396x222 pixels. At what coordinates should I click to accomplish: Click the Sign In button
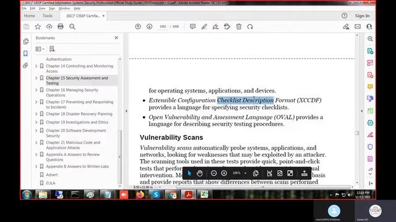[x=362, y=15]
